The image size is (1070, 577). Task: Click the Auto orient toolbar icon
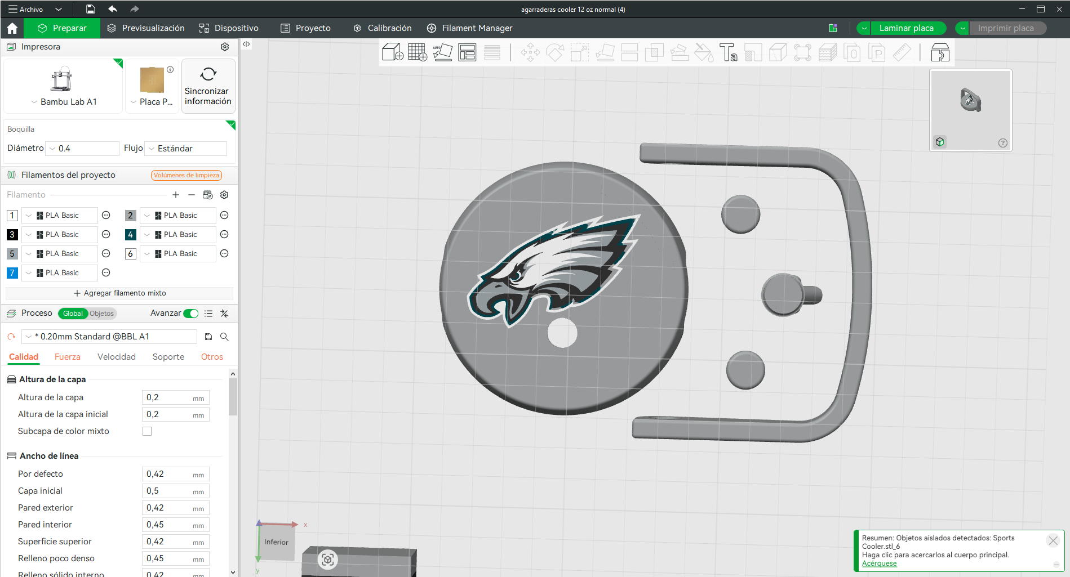pyautogui.click(x=442, y=52)
